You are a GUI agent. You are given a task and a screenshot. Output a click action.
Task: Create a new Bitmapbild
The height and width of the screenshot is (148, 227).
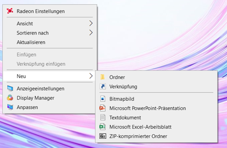pos(156,99)
